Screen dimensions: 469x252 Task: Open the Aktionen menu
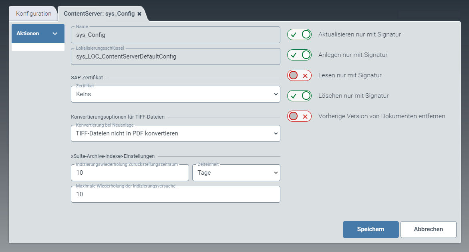(x=38, y=33)
